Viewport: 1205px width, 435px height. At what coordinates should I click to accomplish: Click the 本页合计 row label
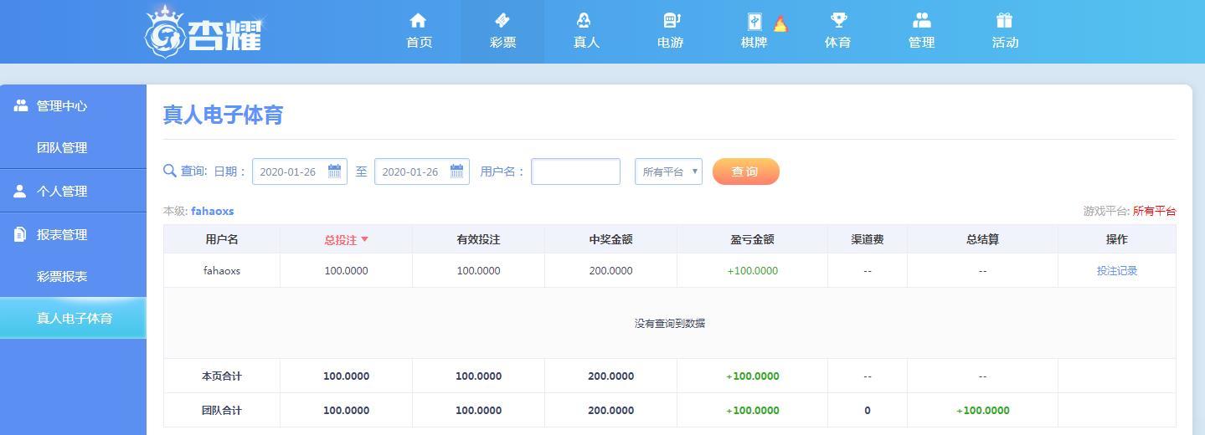pyautogui.click(x=222, y=376)
